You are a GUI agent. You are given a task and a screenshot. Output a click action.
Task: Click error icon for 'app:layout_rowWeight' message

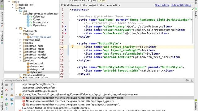pyautogui.click(x=24, y=105)
